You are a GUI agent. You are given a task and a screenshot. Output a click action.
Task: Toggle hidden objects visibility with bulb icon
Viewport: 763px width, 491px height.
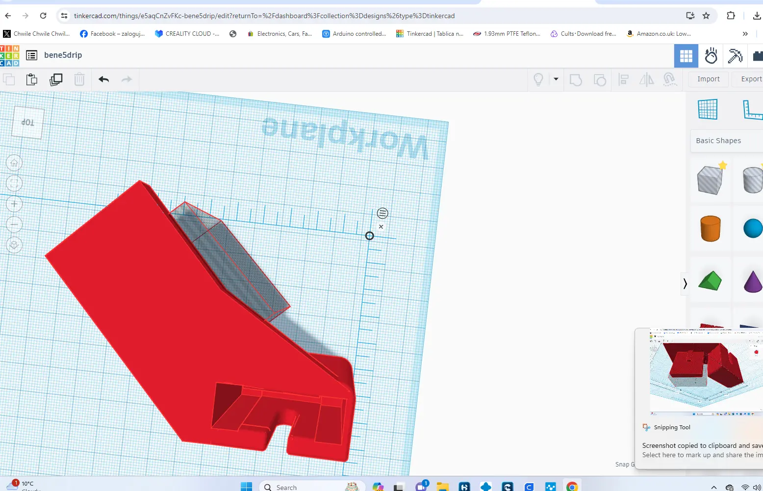(538, 79)
